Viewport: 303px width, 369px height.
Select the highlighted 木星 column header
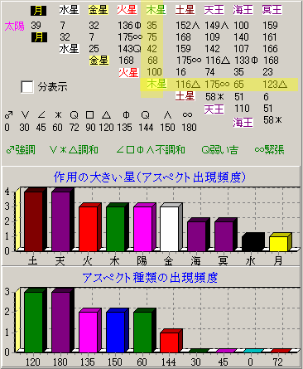click(x=156, y=10)
